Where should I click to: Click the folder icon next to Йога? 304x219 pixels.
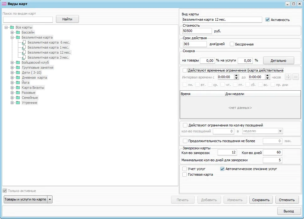(18, 83)
